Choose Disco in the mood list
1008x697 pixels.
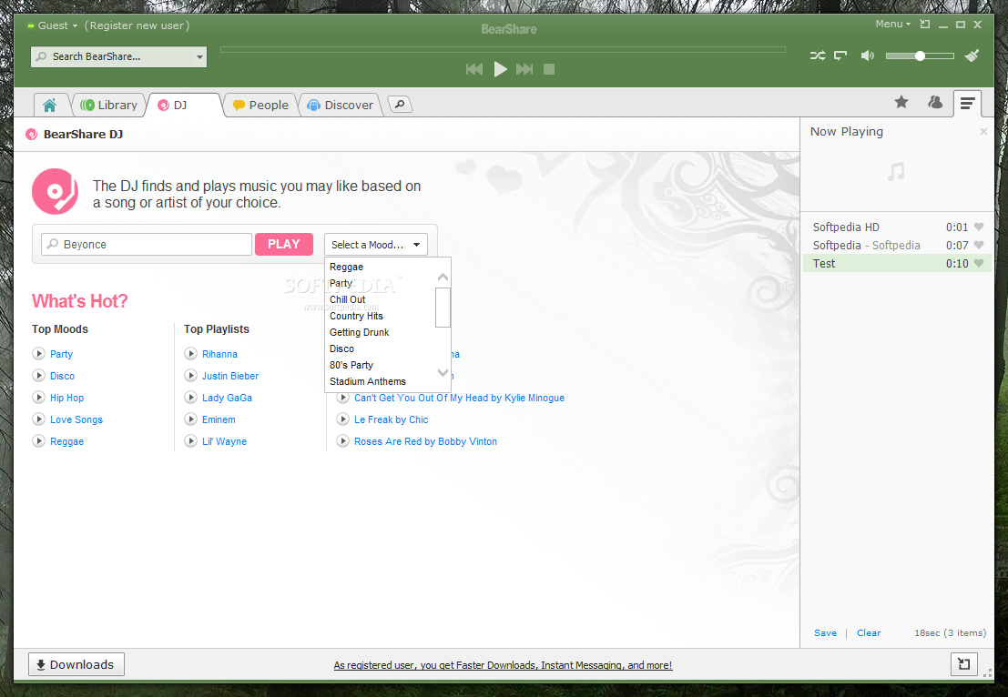pos(342,348)
